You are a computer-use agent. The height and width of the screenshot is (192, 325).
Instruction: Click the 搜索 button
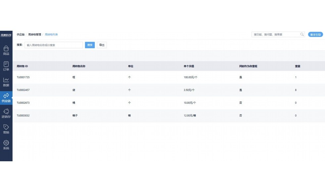point(90,45)
